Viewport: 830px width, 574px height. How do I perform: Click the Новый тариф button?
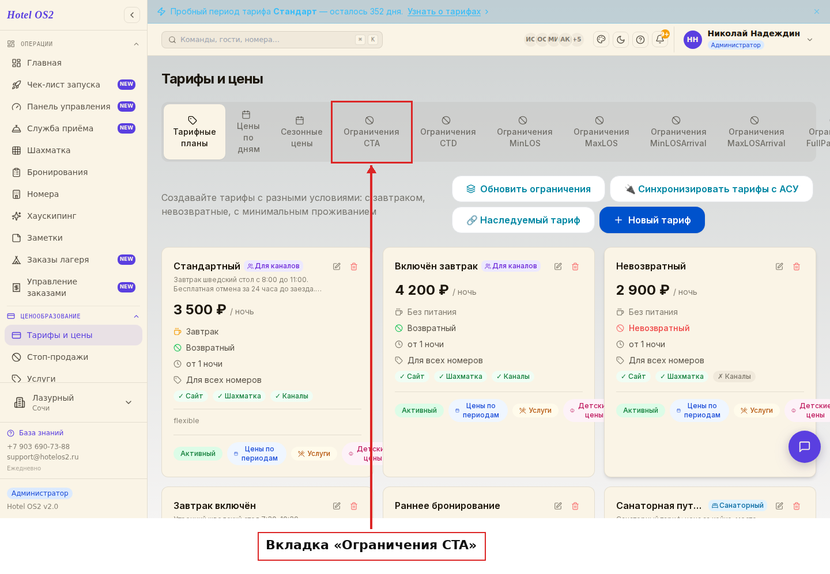tap(652, 220)
